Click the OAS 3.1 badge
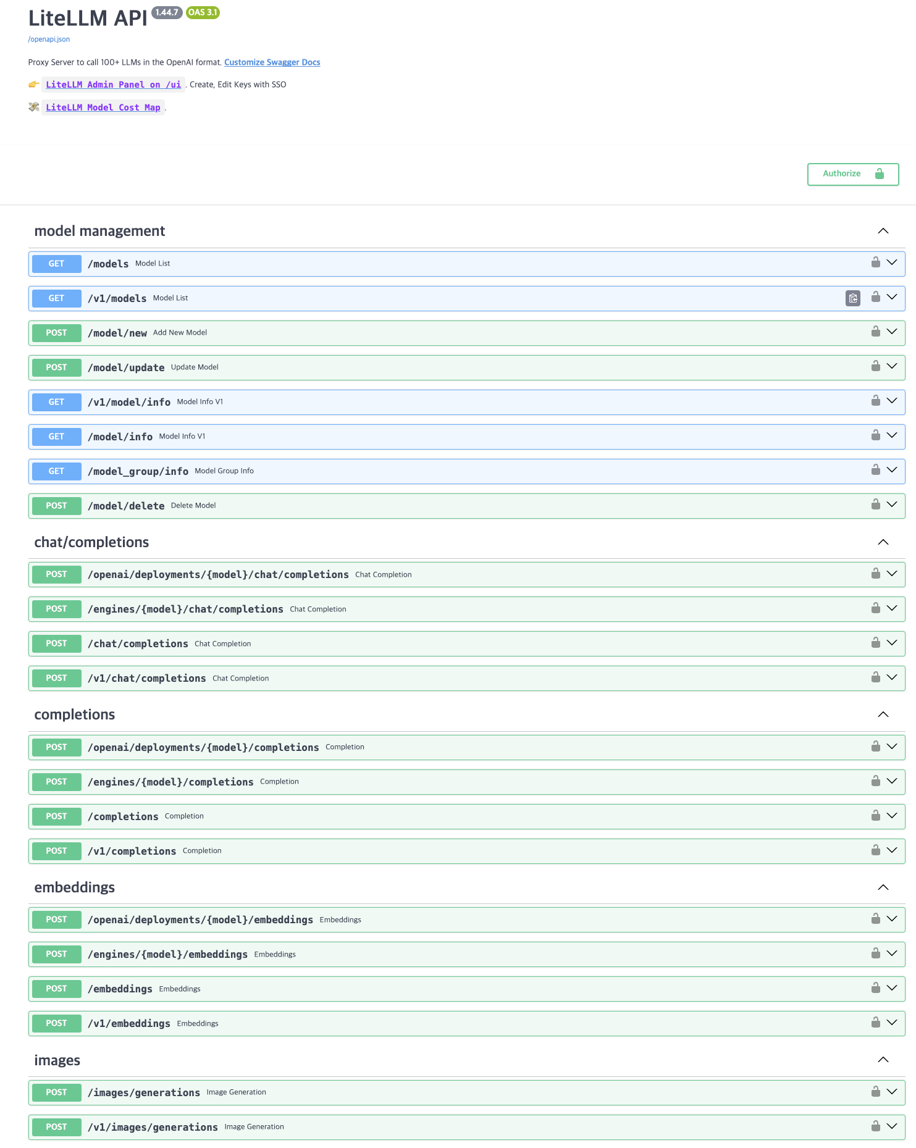916x1148 pixels. [x=203, y=12]
